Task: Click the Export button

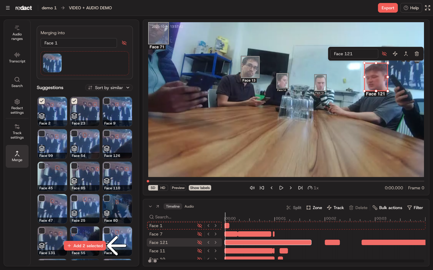Action: 388,8
